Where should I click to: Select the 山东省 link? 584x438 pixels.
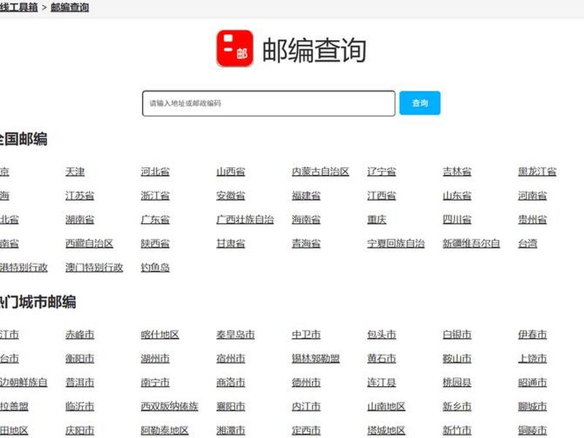(x=457, y=196)
